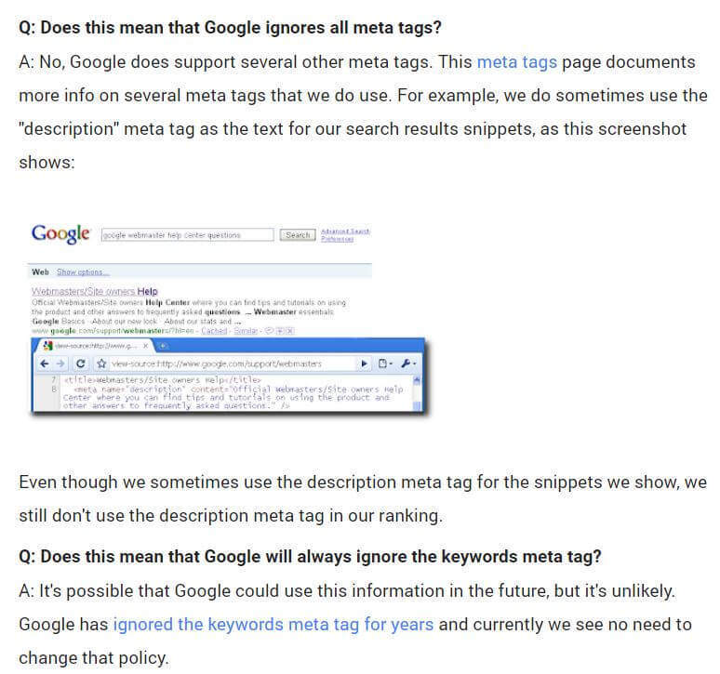This screenshot has height=674, width=720.
Task: Click the source view scrollbar up arrow
Action: [417, 379]
